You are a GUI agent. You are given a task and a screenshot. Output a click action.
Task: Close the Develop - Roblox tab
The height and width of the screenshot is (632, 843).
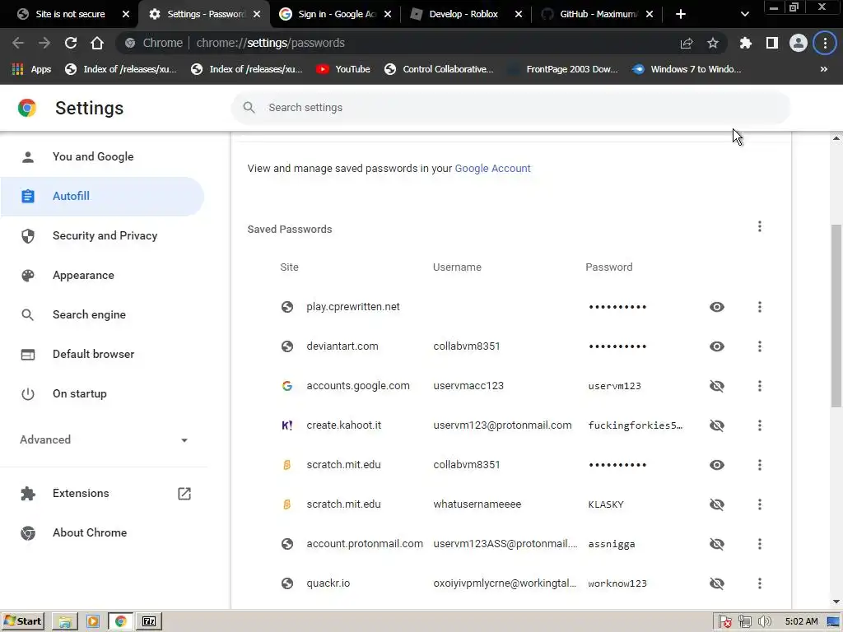[519, 14]
